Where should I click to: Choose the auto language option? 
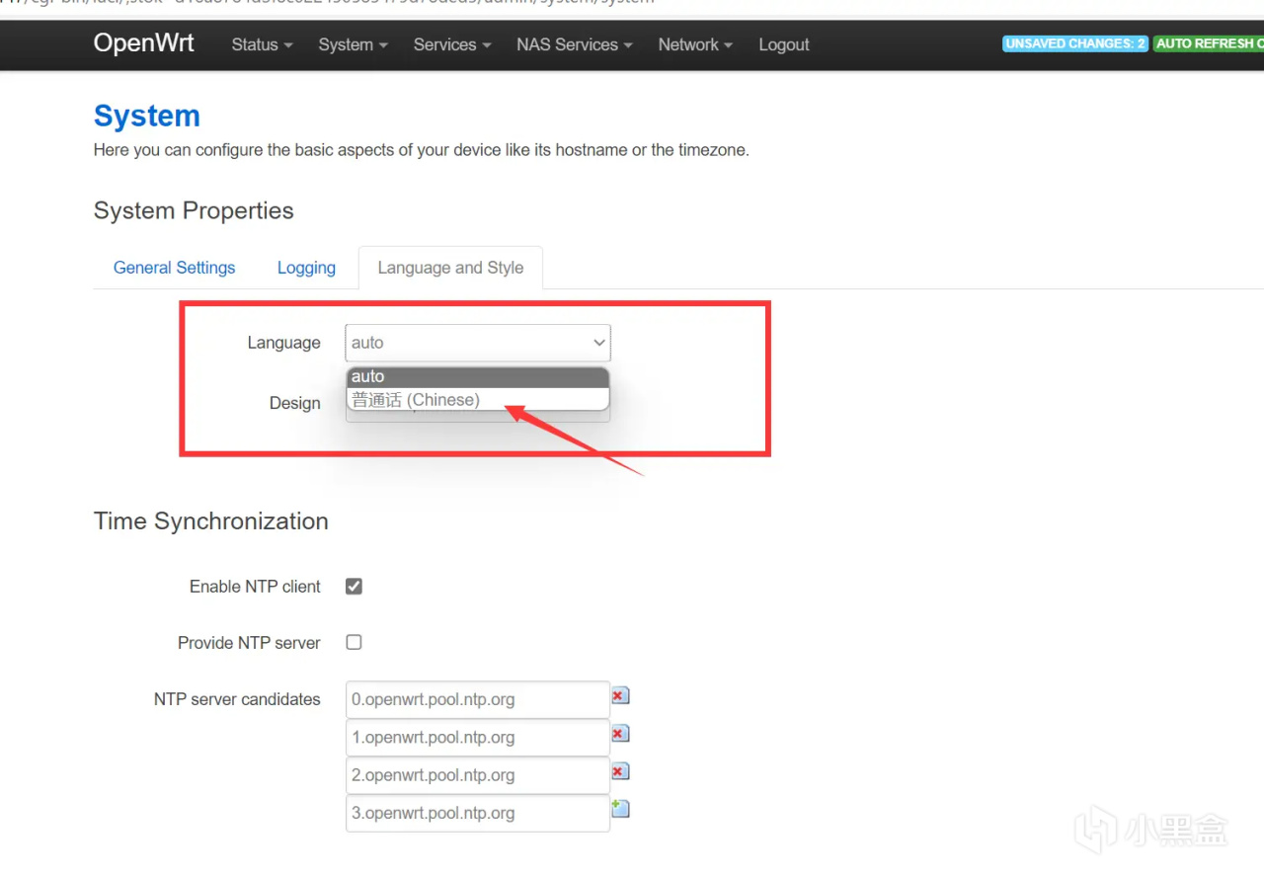478,376
